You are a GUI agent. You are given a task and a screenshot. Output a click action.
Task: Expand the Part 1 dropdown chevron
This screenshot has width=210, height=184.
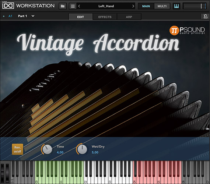[x=33, y=16]
